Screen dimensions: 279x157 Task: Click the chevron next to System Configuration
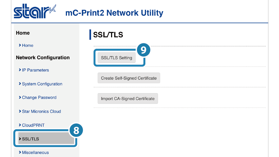click(20, 84)
